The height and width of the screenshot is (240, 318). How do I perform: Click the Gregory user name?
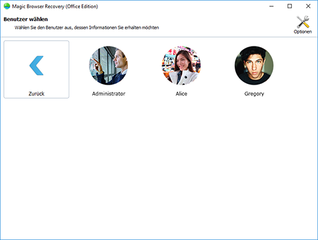[x=254, y=94]
